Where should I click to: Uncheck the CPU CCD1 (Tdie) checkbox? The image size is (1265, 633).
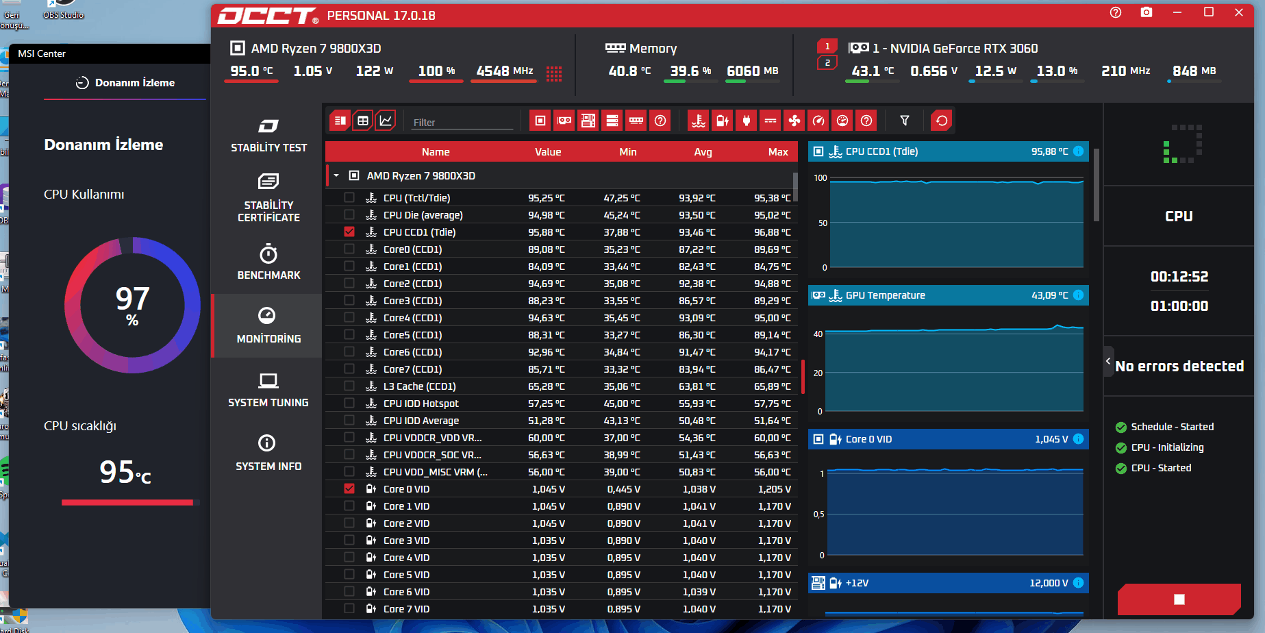click(349, 232)
